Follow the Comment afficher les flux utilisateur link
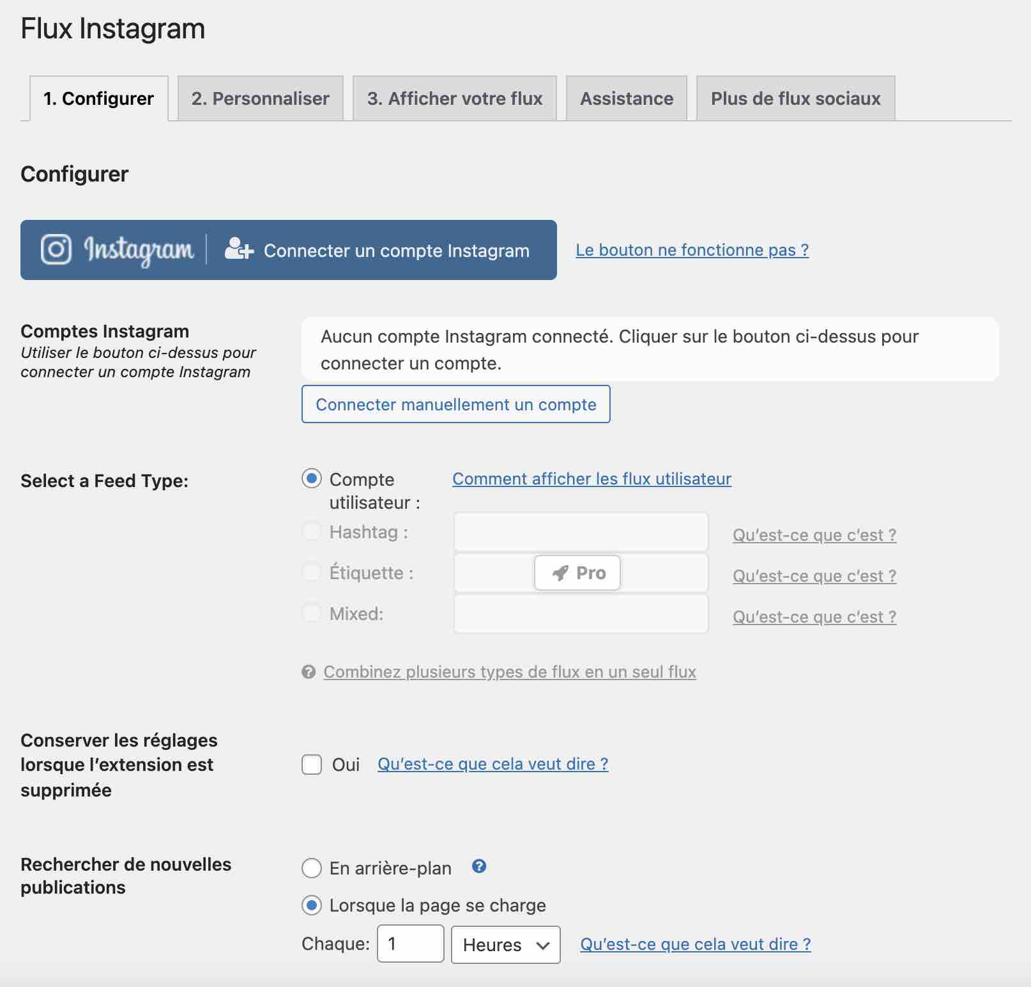The image size is (1031, 987). click(x=592, y=479)
